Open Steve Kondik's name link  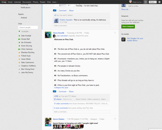click(59, 33)
